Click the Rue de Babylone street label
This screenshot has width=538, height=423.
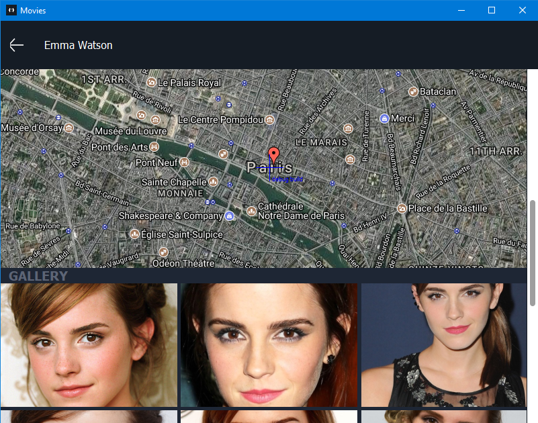[33, 226]
